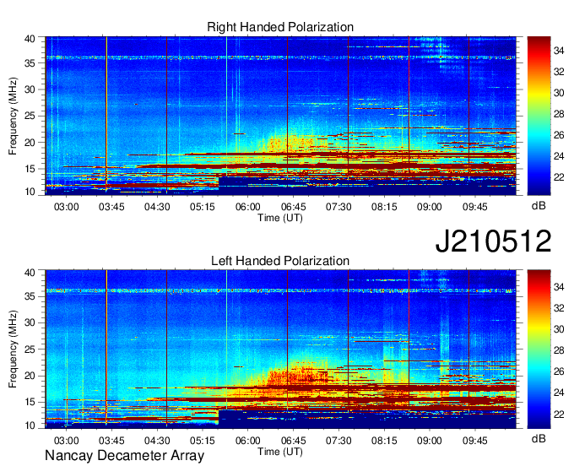Click the 05:15 tick of Left Handed plot

click(203, 441)
